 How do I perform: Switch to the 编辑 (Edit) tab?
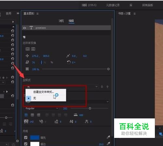(71, 21)
